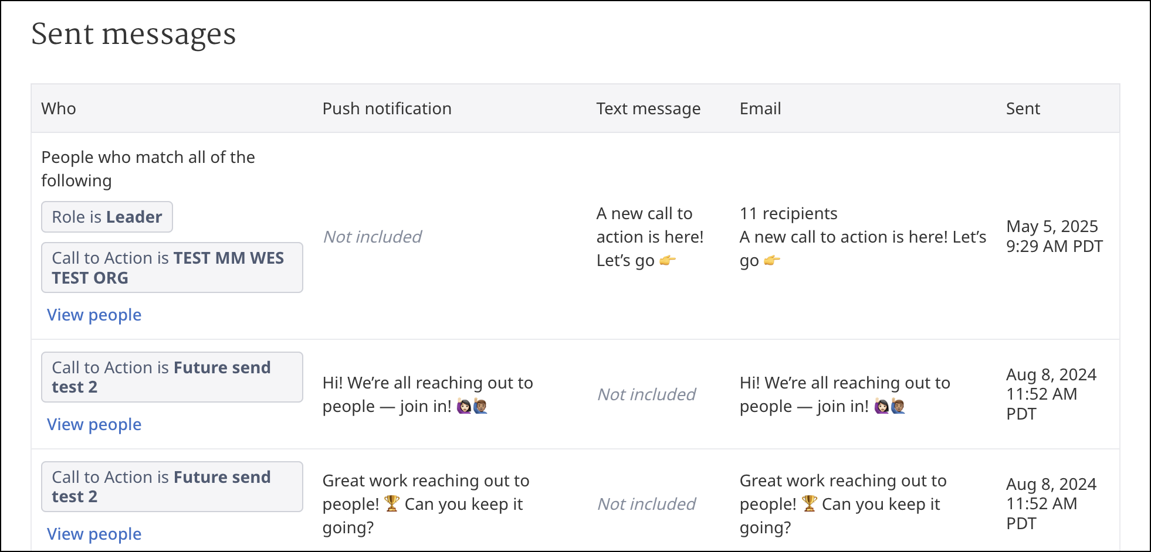1151x552 pixels.
Task: Click the Email column header
Action: 760,108
